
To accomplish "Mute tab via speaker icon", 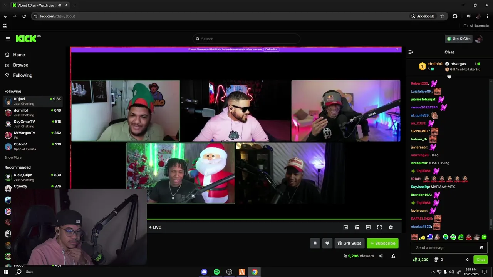I will coord(59,5).
